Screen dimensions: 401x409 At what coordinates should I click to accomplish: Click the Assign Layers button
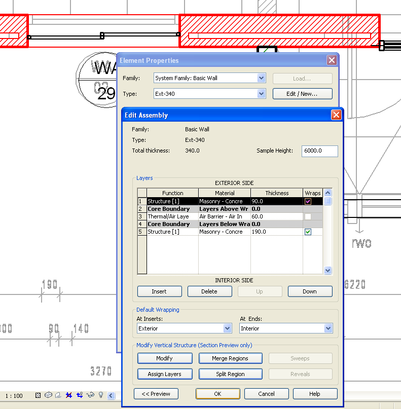coord(165,374)
